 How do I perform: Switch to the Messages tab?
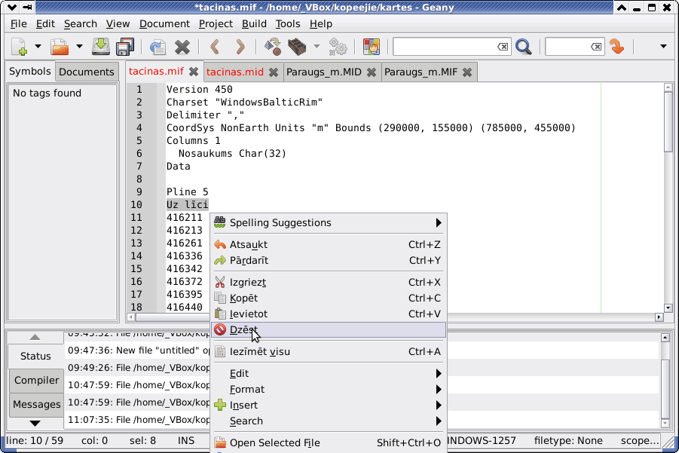[36, 405]
